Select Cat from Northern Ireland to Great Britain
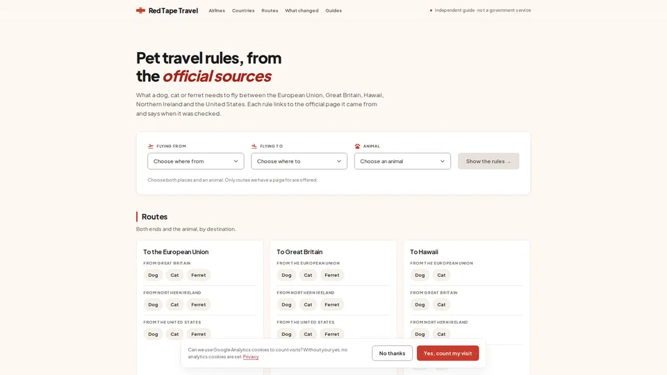This screenshot has height=375, width=667. pyautogui.click(x=308, y=304)
